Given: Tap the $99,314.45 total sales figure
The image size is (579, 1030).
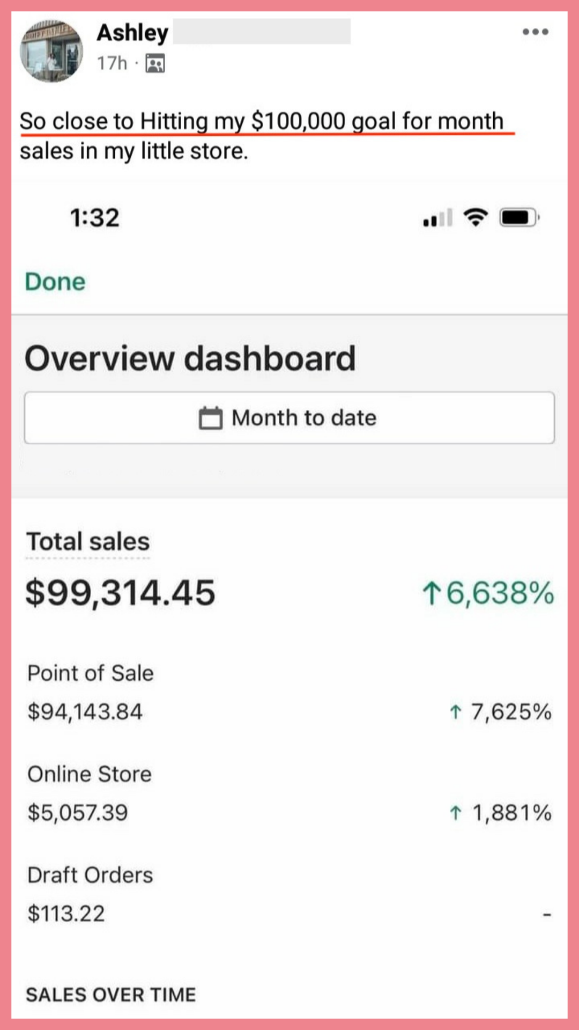Looking at the screenshot, I should (x=120, y=593).
